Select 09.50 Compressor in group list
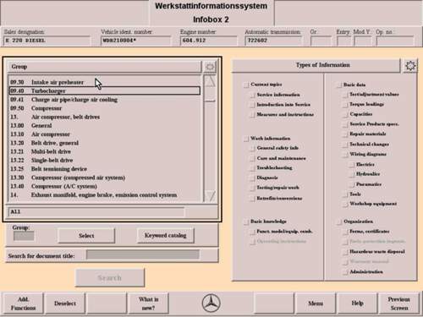Image resolution: width=423 pixels, height=317 pixels. 105,108
